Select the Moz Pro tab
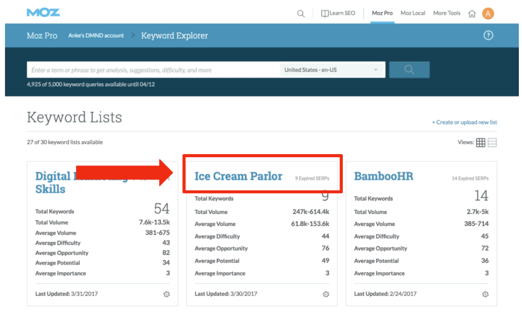The image size is (522, 320). pyautogui.click(x=382, y=13)
